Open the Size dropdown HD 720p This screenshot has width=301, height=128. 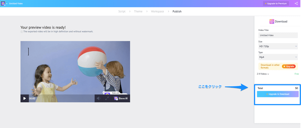(278, 46)
